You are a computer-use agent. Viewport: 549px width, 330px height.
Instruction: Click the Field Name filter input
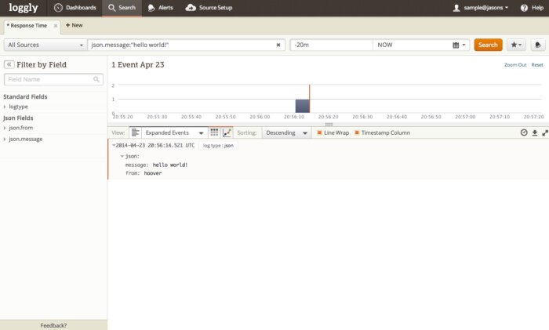(53, 79)
